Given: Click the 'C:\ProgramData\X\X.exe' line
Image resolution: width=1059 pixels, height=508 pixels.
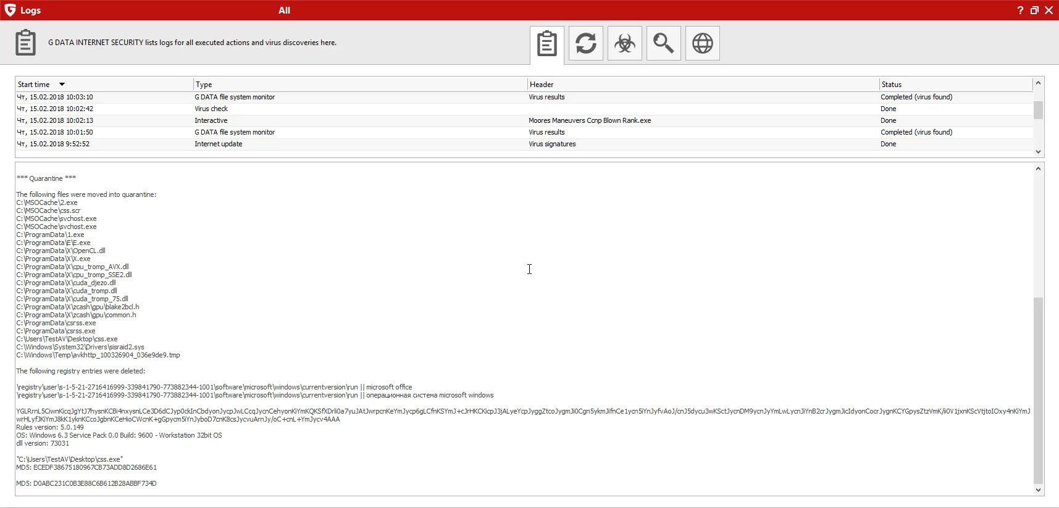Looking at the screenshot, I should 53,259.
